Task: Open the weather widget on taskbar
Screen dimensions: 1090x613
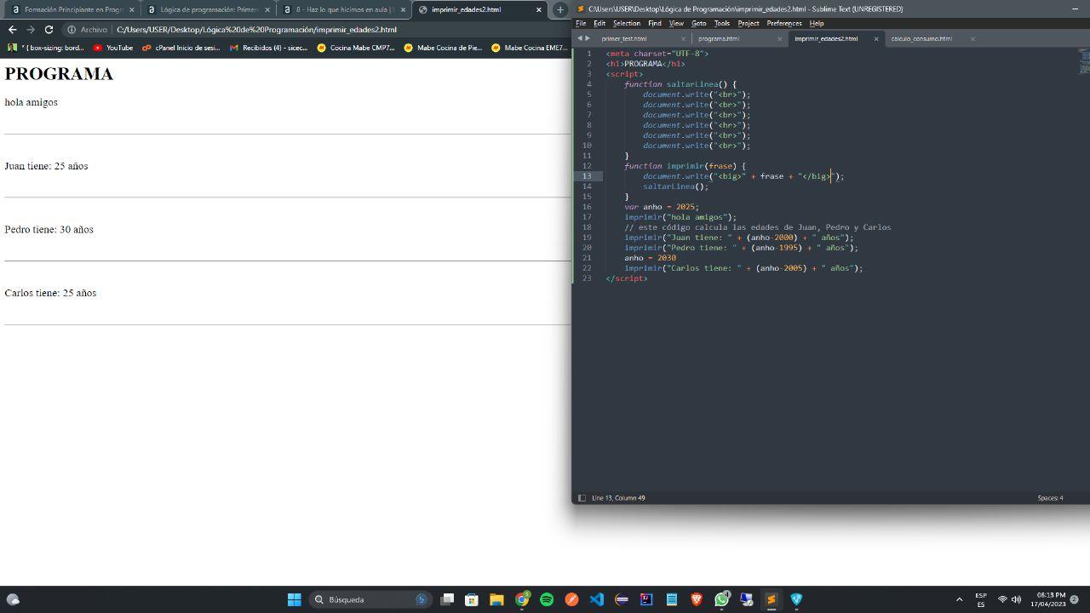Action: 13,599
